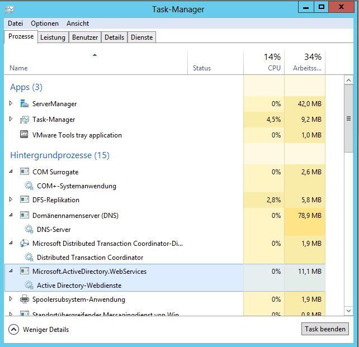359x347 pixels.
Task: Select the ServerManager row name
Action: 54,104
